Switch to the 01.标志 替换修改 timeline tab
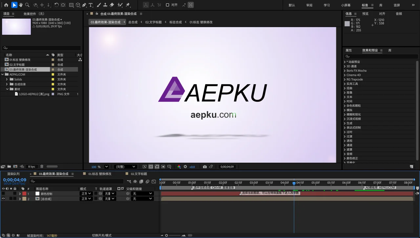This screenshot has height=238, width=420. click(x=100, y=174)
